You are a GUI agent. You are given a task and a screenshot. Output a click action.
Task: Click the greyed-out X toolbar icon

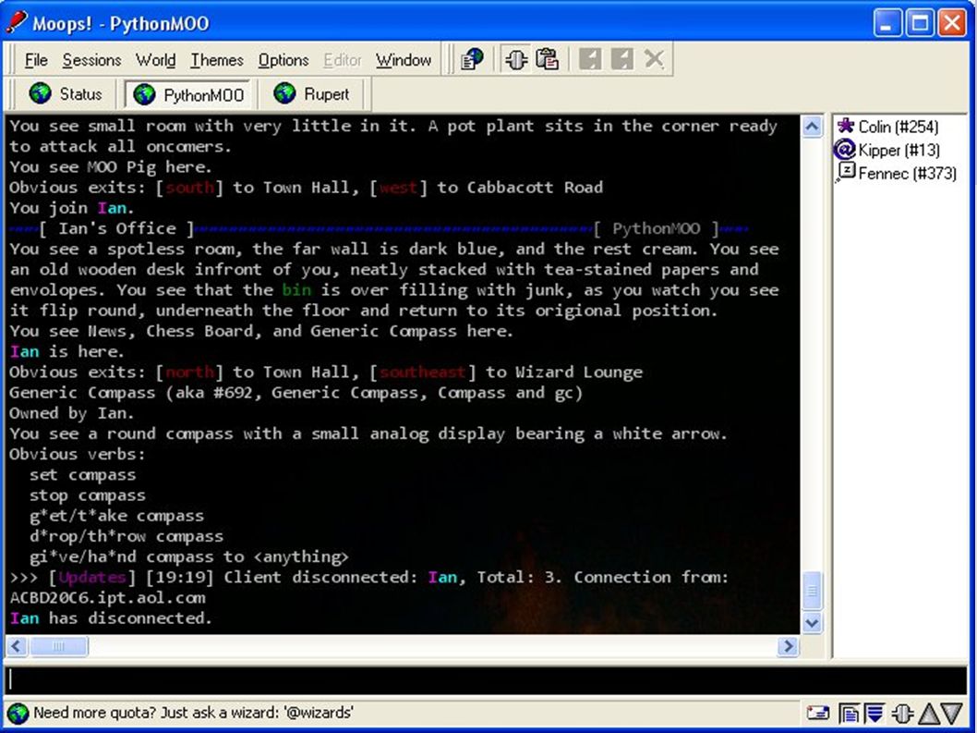[x=654, y=59]
